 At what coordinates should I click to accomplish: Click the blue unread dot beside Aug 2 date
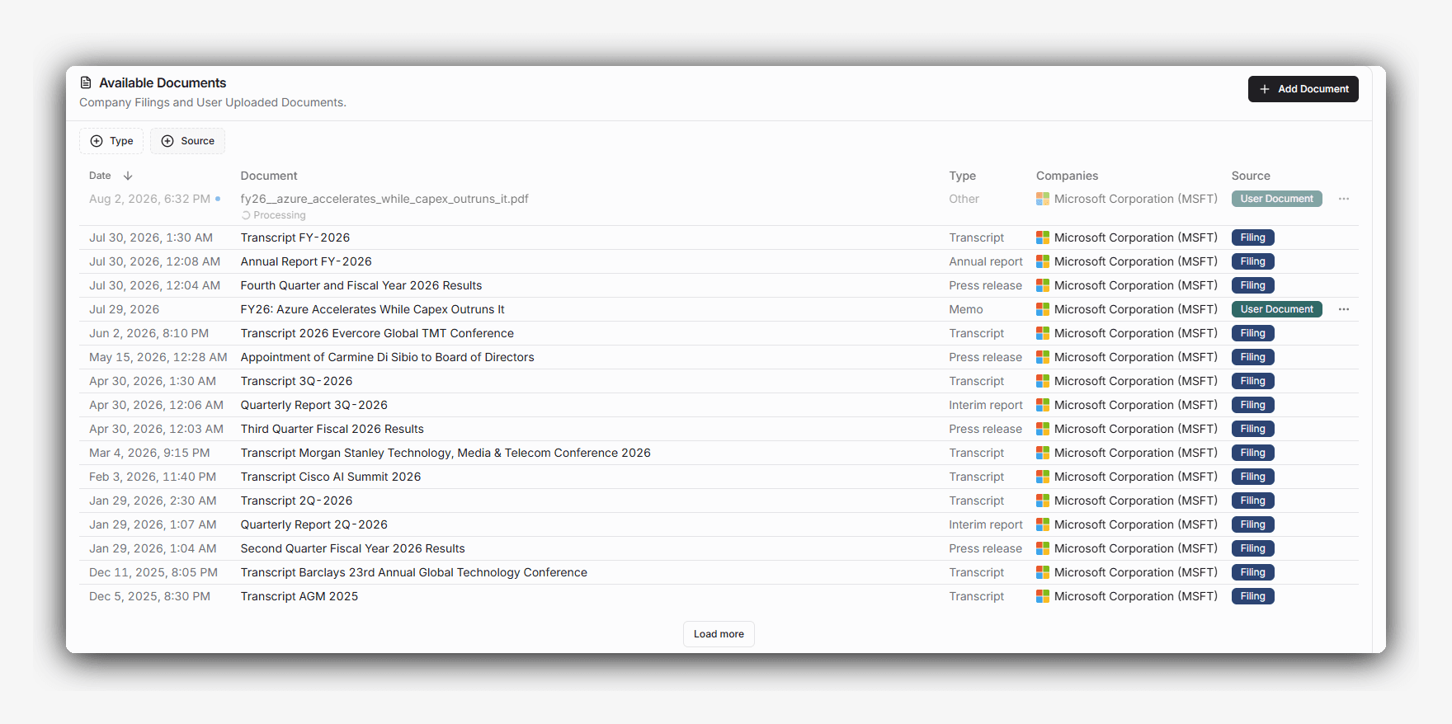coord(218,199)
